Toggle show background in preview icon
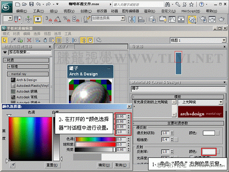This screenshot has width=229, height=172. [x=59, y=40]
